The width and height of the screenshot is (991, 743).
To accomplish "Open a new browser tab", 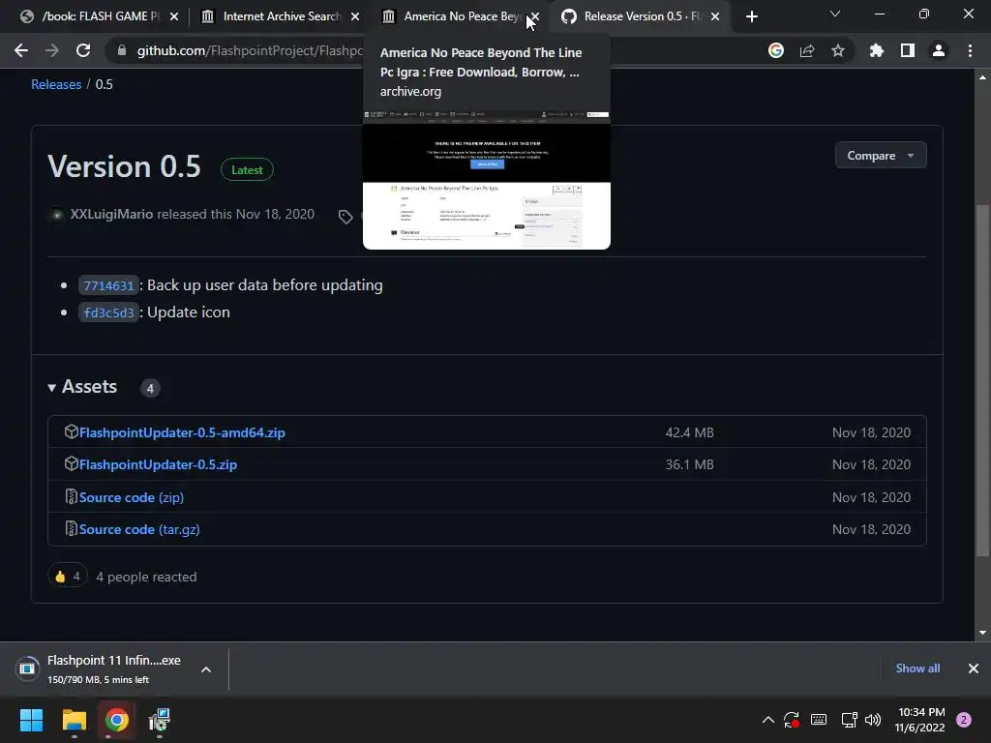I will (751, 16).
